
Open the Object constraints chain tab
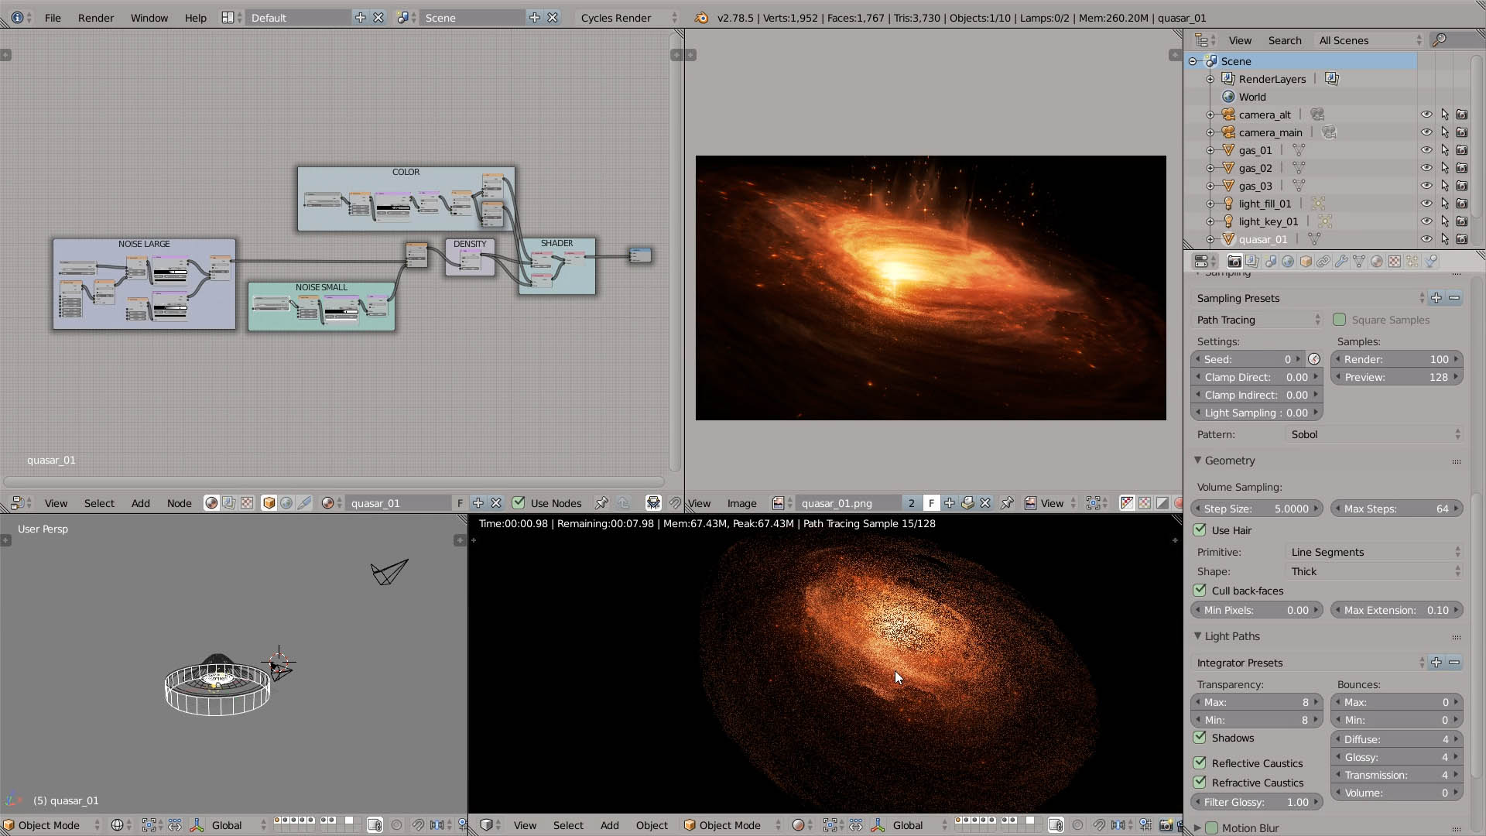pyautogui.click(x=1323, y=262)
